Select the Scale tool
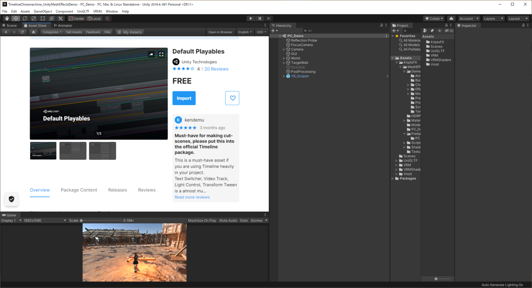The height and width of the screenshot is (288, 532). (33, 19)
